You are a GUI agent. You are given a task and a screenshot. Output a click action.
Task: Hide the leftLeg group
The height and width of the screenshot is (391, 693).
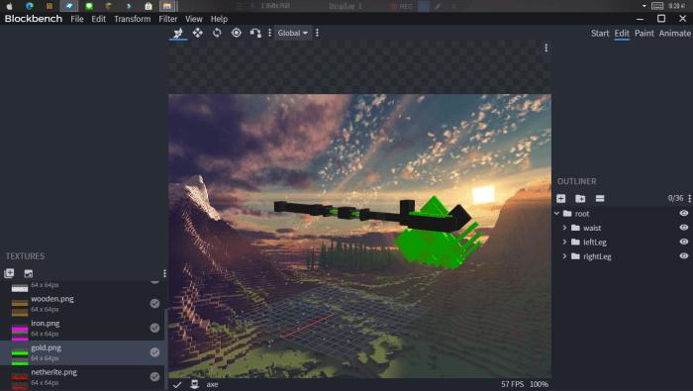tap(684, 242)
